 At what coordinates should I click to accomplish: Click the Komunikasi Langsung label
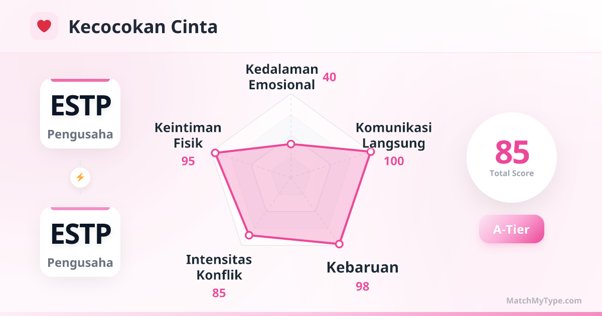[394, 135]
